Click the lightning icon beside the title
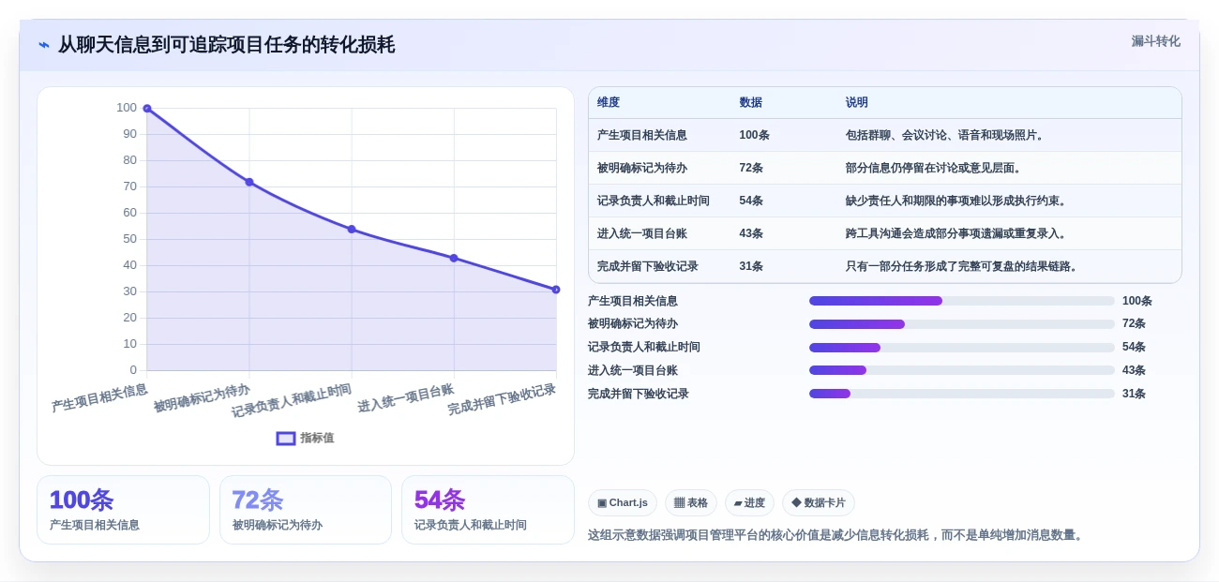Screen dimensions: 1219x582 coord(44,45)
